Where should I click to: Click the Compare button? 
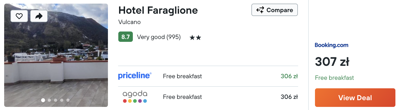click(x=275, y=10)
